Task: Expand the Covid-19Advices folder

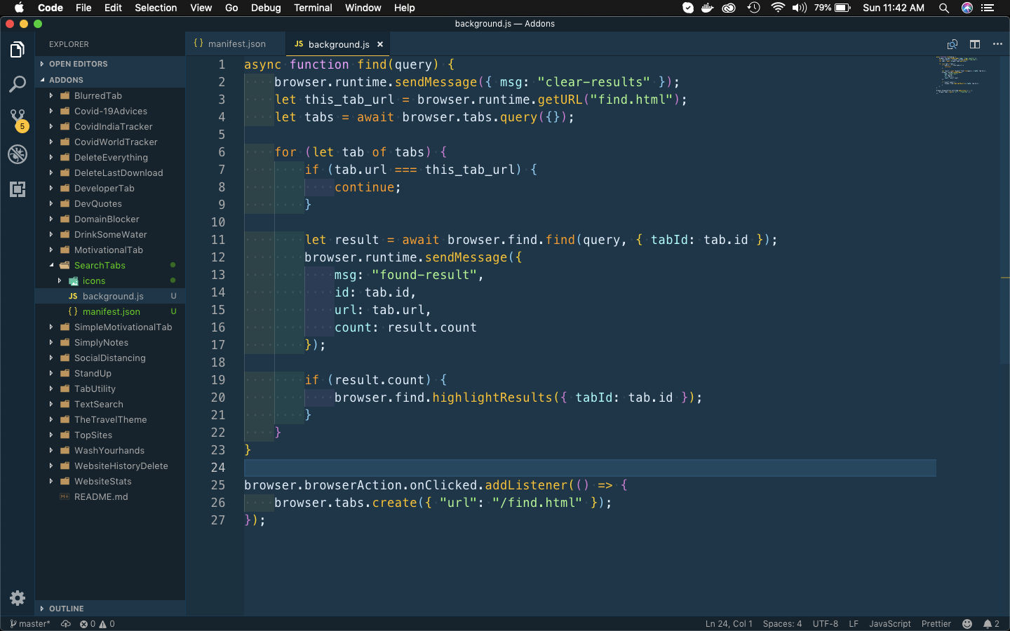Action: tap(110, 111)
